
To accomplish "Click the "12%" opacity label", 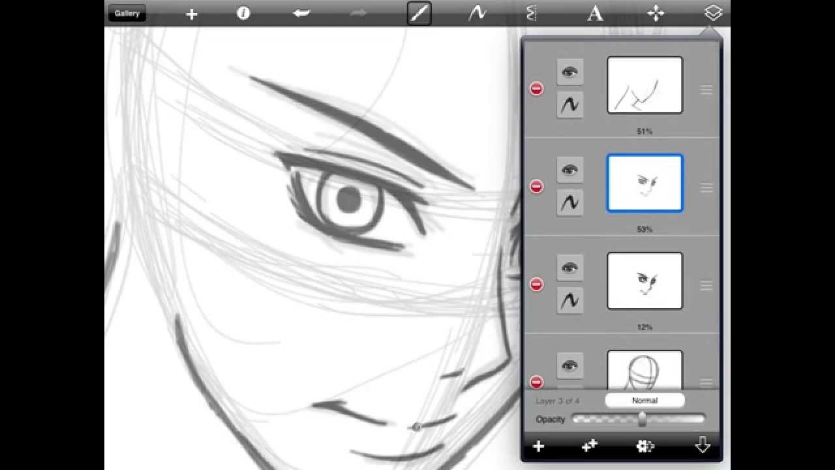I will pyautogui.click(x=645, y=327).
